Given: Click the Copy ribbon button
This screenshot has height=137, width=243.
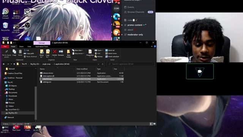Looking at the screenshot, I should (x=14, y=53).
